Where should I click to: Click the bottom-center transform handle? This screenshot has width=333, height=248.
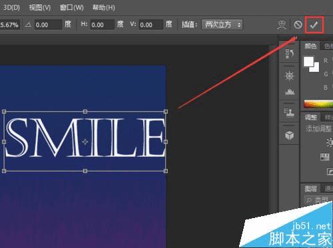point(85,171)
